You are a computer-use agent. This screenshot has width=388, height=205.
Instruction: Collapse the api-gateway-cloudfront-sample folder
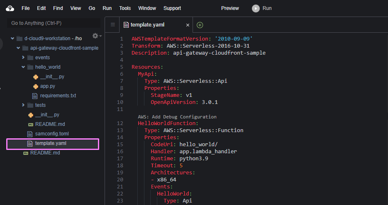pyautogui.click(x=18, y=48)
